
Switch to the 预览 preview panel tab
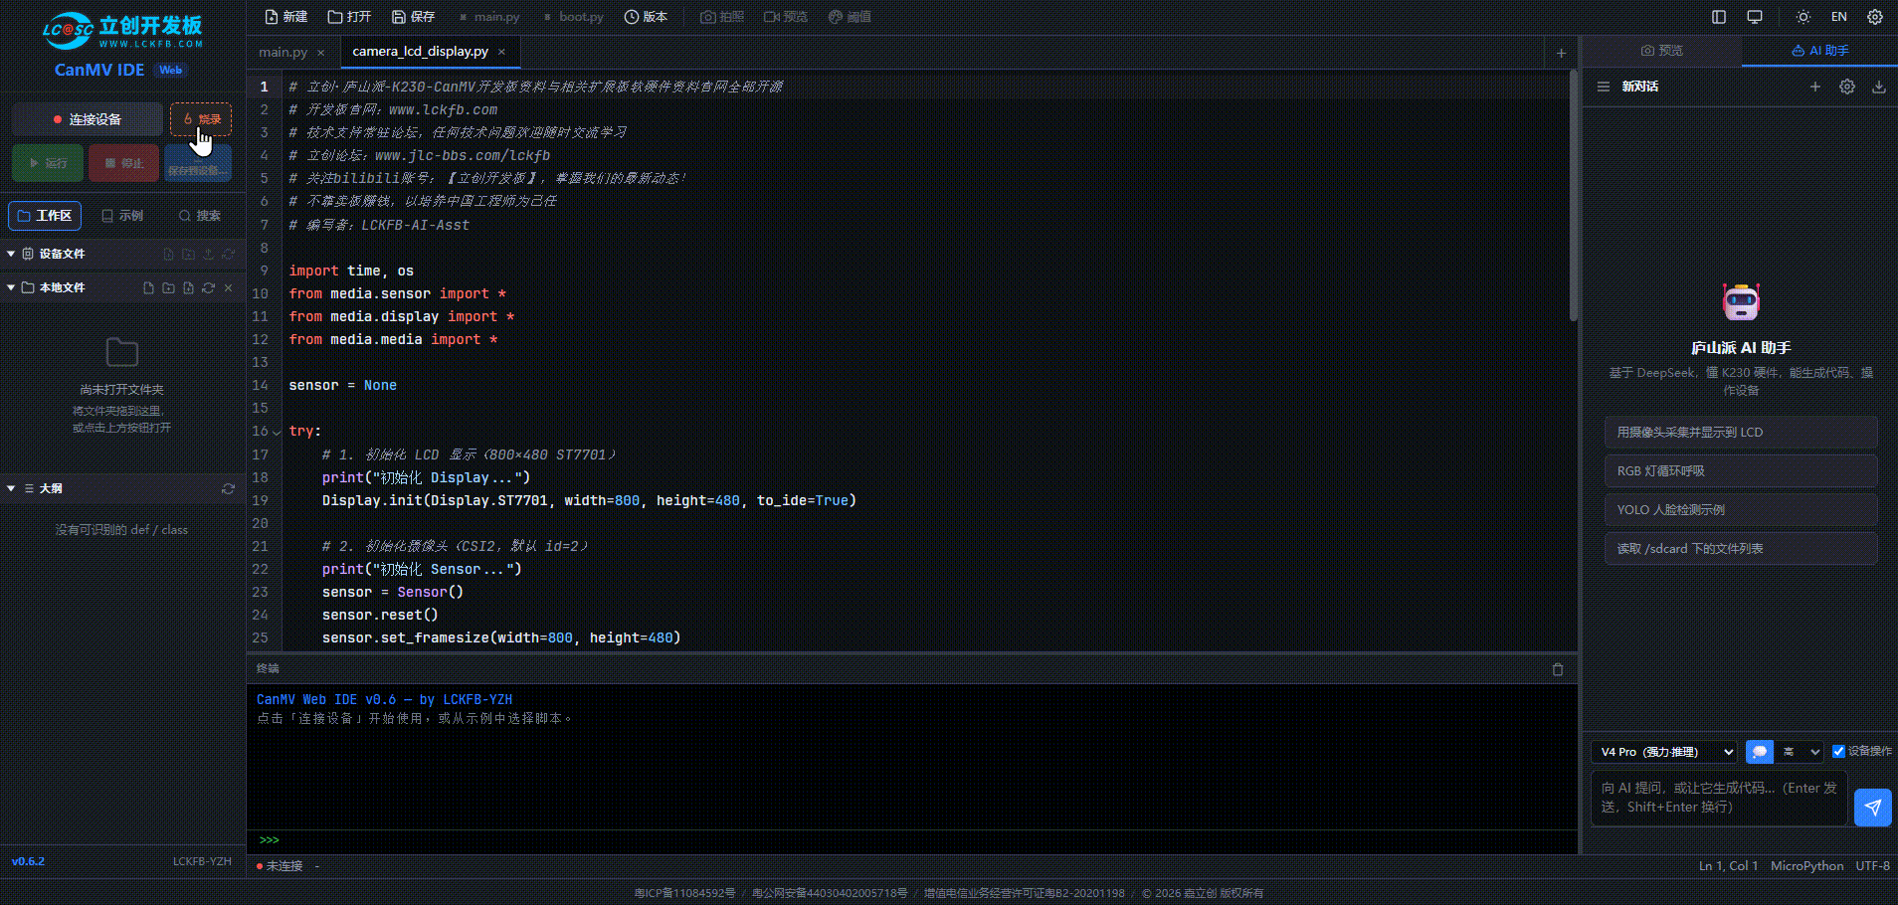(x=1661, y=51)
